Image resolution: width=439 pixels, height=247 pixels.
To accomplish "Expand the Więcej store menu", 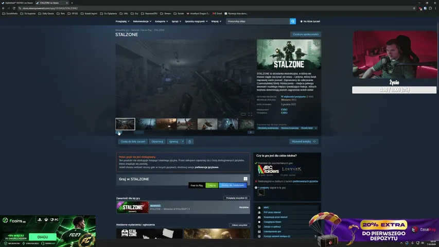I will click(216, 21).
